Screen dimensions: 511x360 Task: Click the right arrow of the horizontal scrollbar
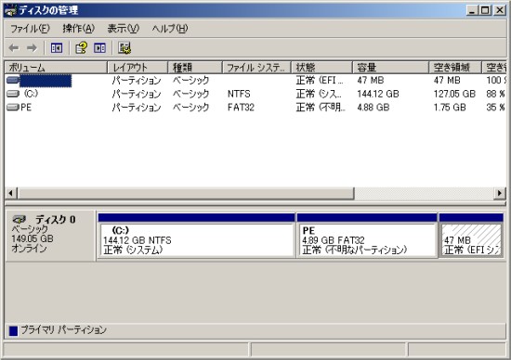tap(500, 193)
